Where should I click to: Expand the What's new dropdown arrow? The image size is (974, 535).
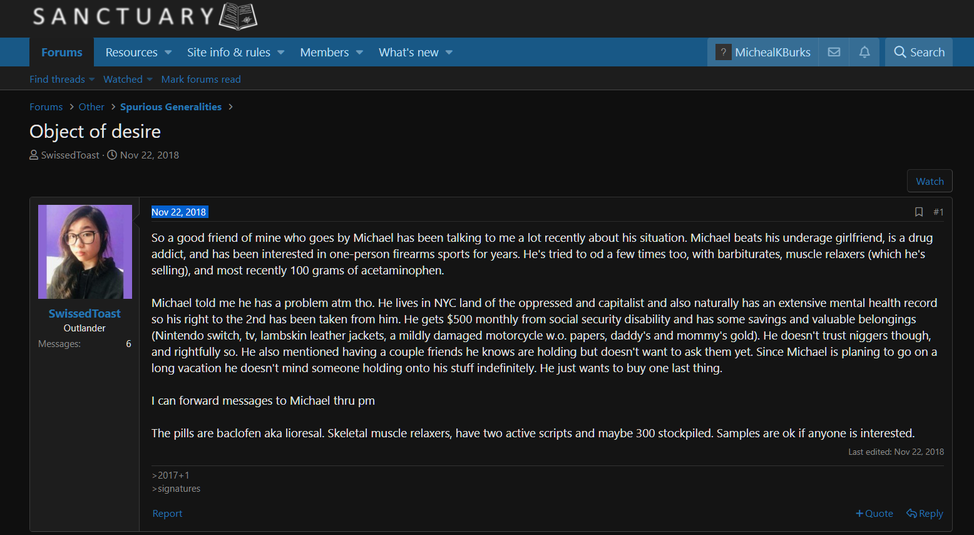click(449, 53)
